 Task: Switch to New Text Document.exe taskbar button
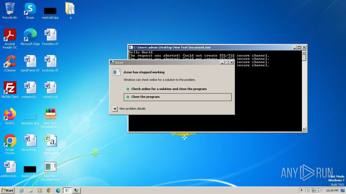[67, 190]
